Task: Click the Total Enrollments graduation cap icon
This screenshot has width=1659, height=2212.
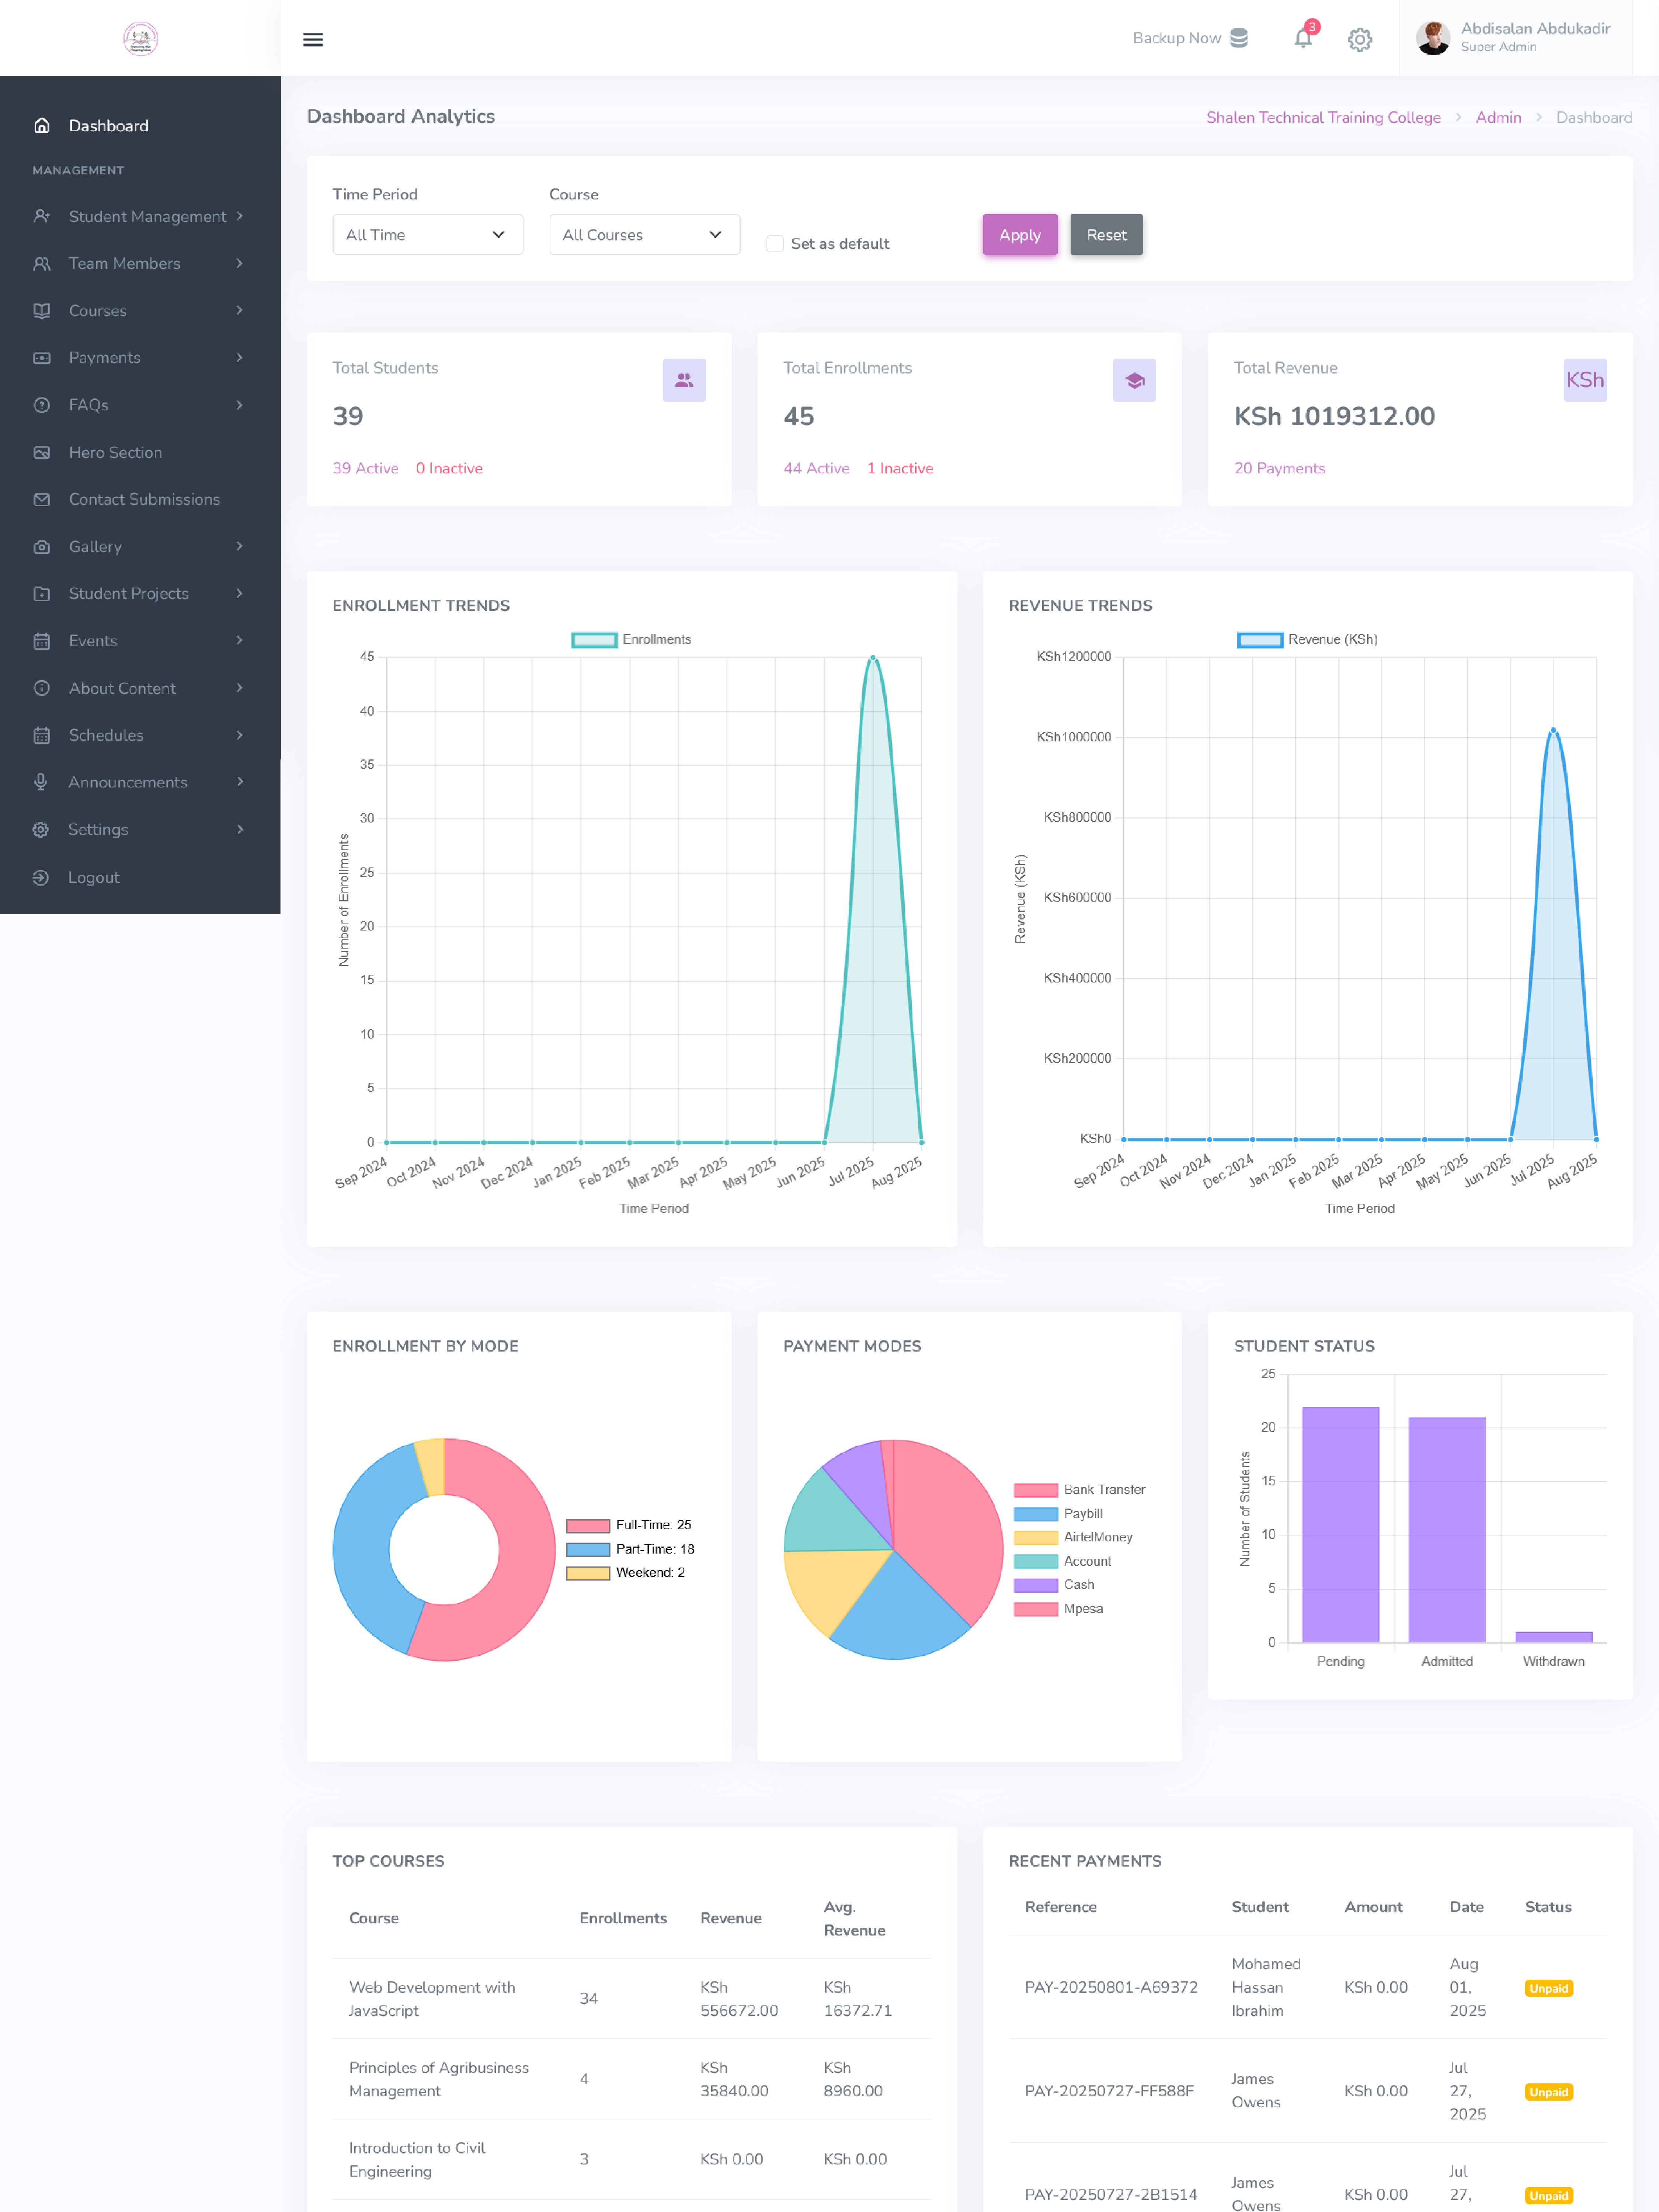Action: (x=1134, y=380)
